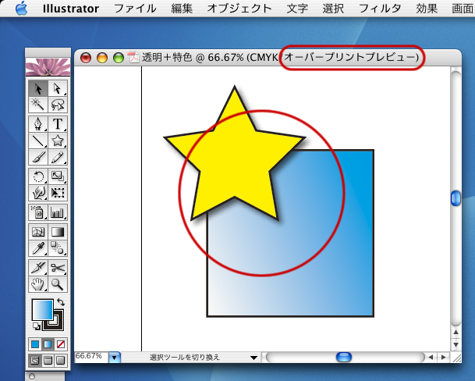Select the Scissors tool
The width and height of the screenshot is (475, 381).
pos(58,268)
